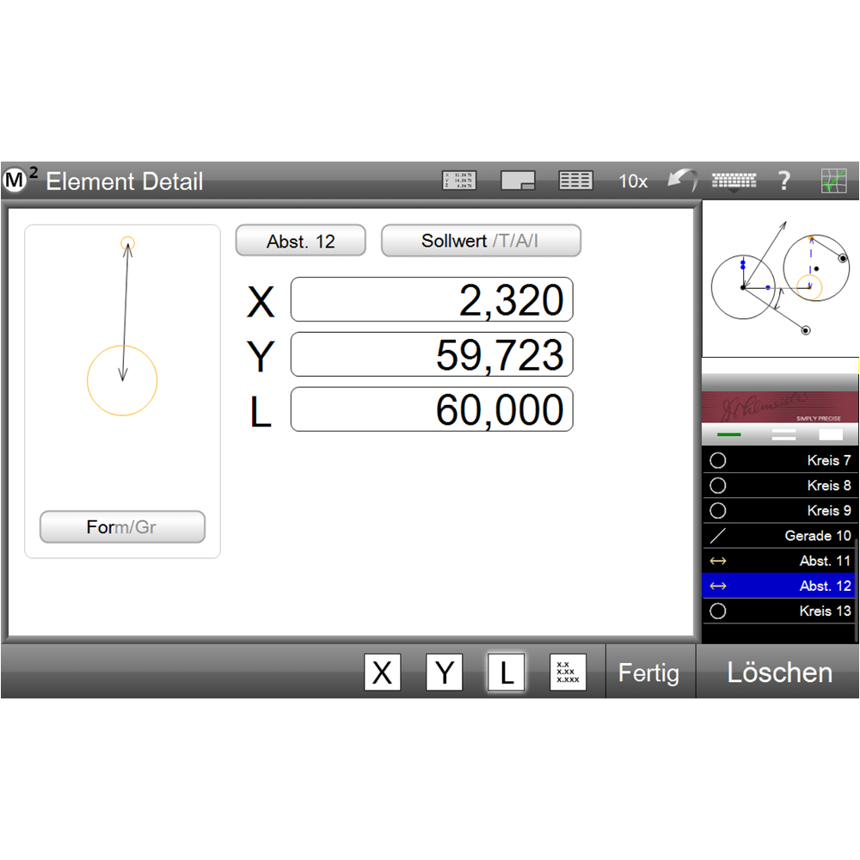Select Kreis 7 in the element list
Screen dimensions: 860x860
[x=778, y=460]
